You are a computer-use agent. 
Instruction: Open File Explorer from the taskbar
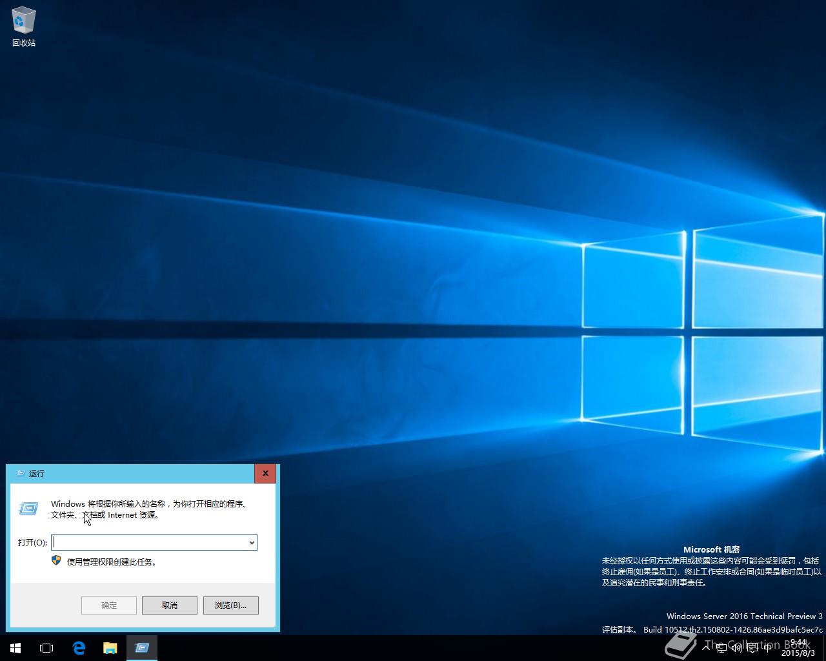click(110, 648)
